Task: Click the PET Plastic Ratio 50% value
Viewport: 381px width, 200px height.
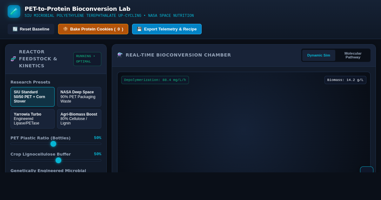Action: click(x=97, y=138)
